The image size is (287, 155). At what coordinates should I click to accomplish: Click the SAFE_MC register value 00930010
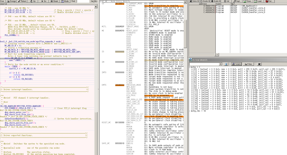(x=120, y=143)
